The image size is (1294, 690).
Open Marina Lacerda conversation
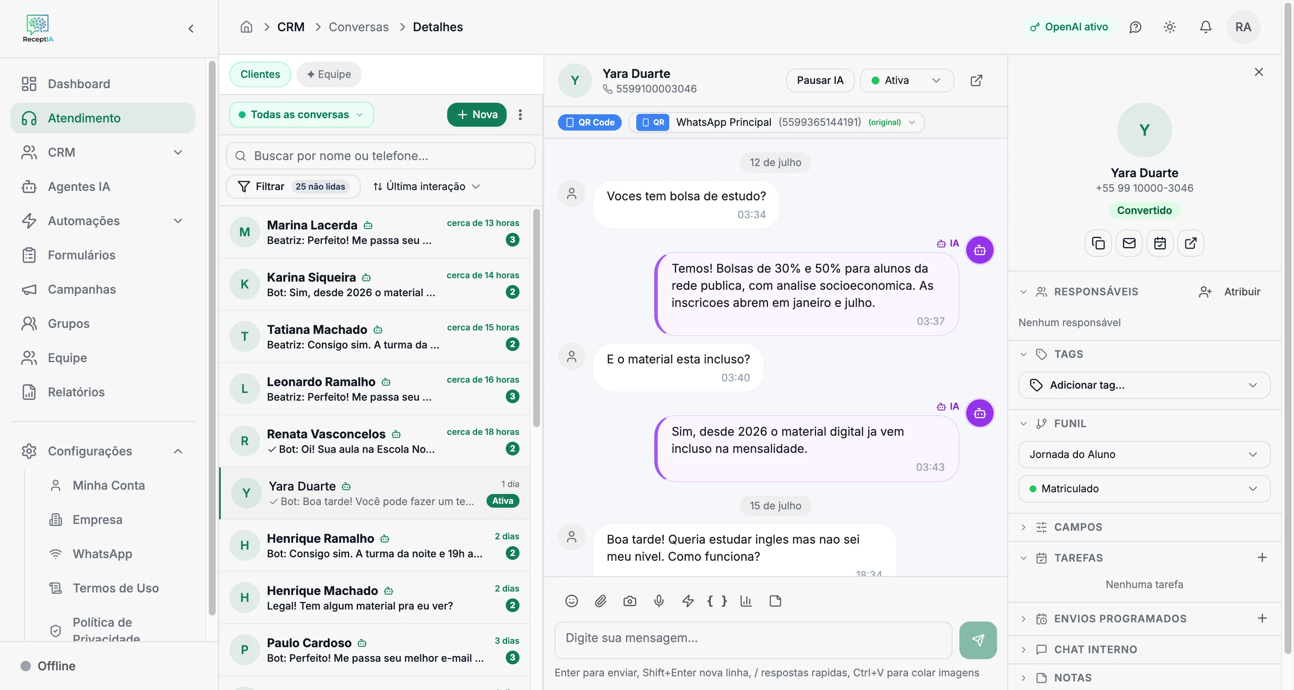tap(375, 232)
